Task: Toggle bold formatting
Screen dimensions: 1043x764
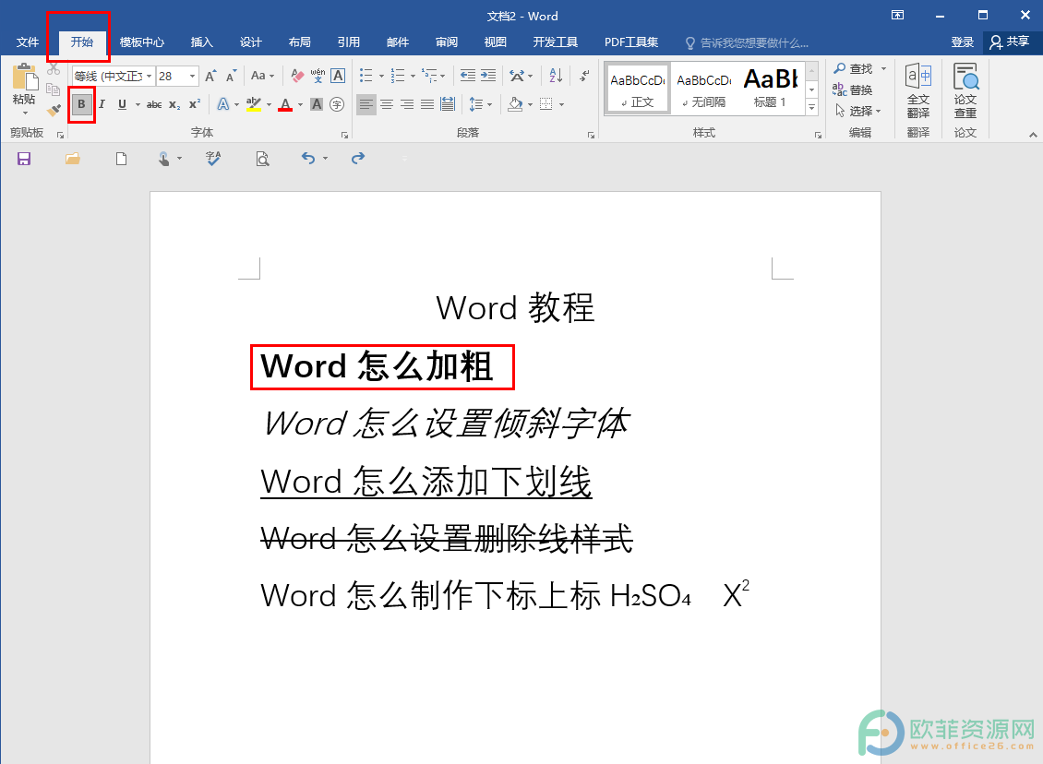Action: click(x=82, y=104)
